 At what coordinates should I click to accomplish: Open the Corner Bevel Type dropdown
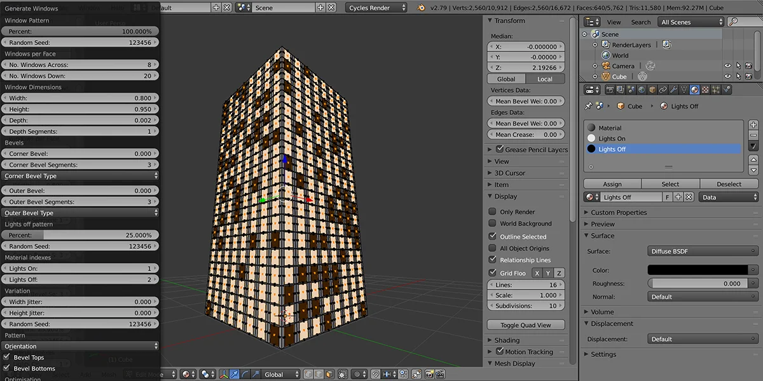[x=80, y=176]
